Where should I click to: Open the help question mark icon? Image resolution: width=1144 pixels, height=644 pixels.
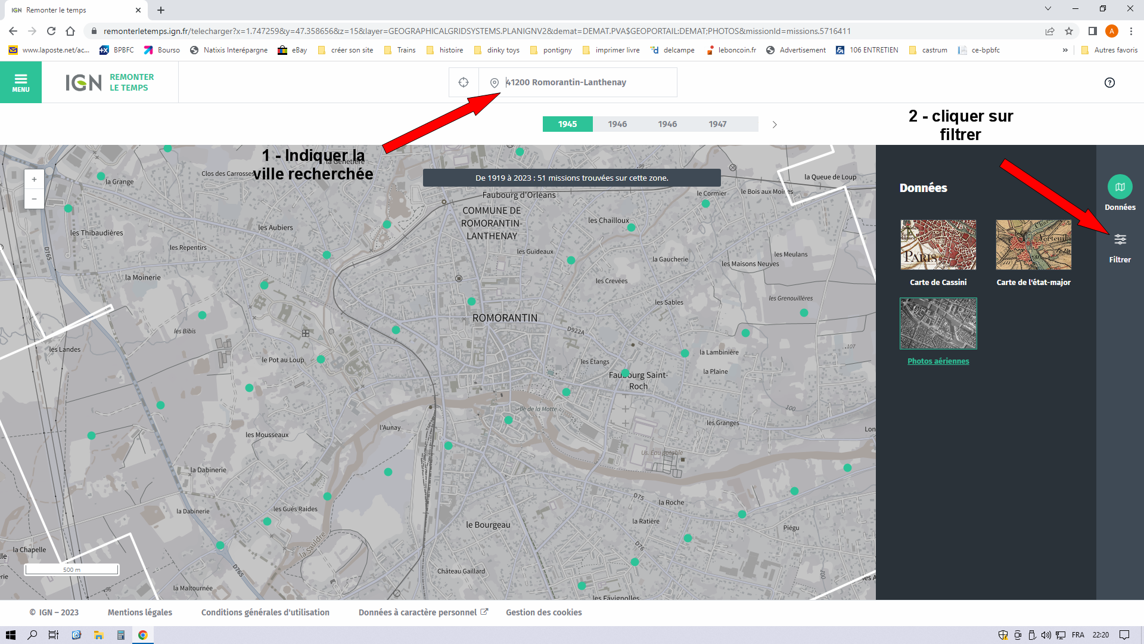point(1109,82)
